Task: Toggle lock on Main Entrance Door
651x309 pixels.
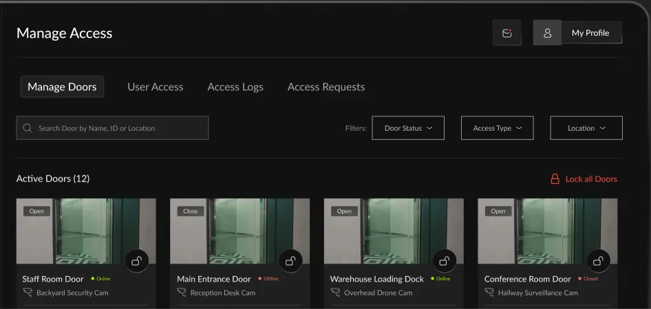Action: coord(291,261)
